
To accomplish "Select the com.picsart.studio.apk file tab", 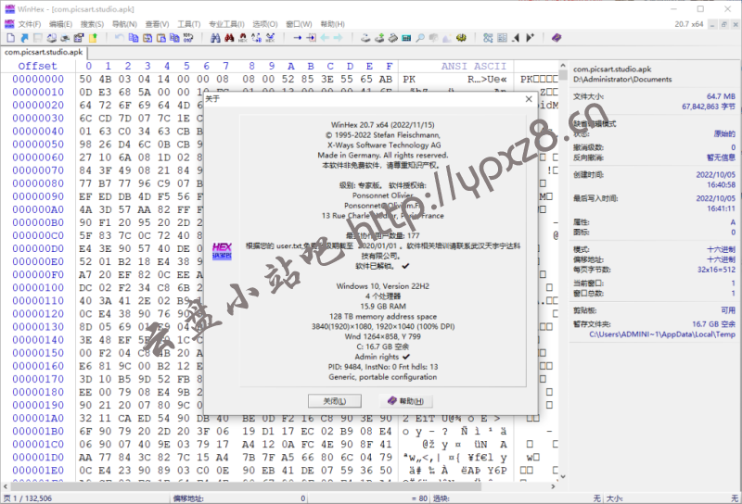I will 44,52.
